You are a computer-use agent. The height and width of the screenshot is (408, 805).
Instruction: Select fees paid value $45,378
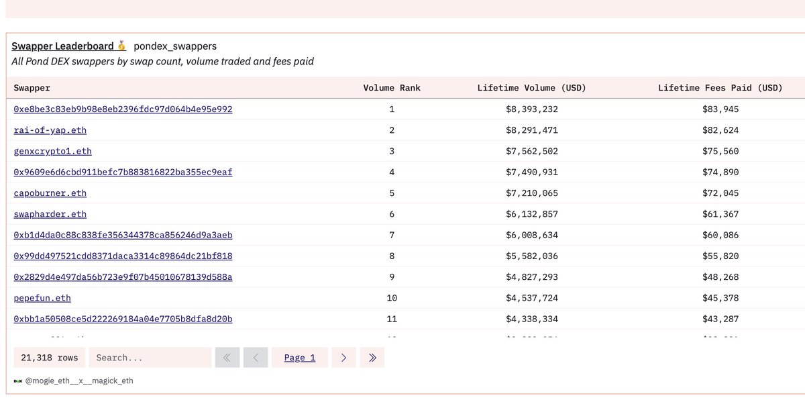point(720,298)
